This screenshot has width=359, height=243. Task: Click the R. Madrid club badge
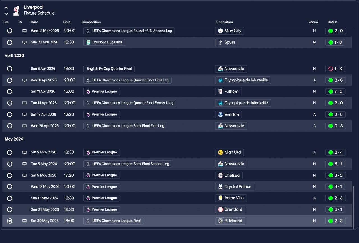pos(220,221)
